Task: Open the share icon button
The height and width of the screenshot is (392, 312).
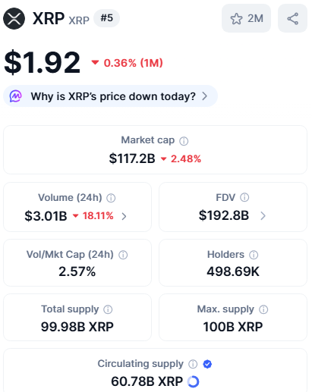Action: coord(292,18)
